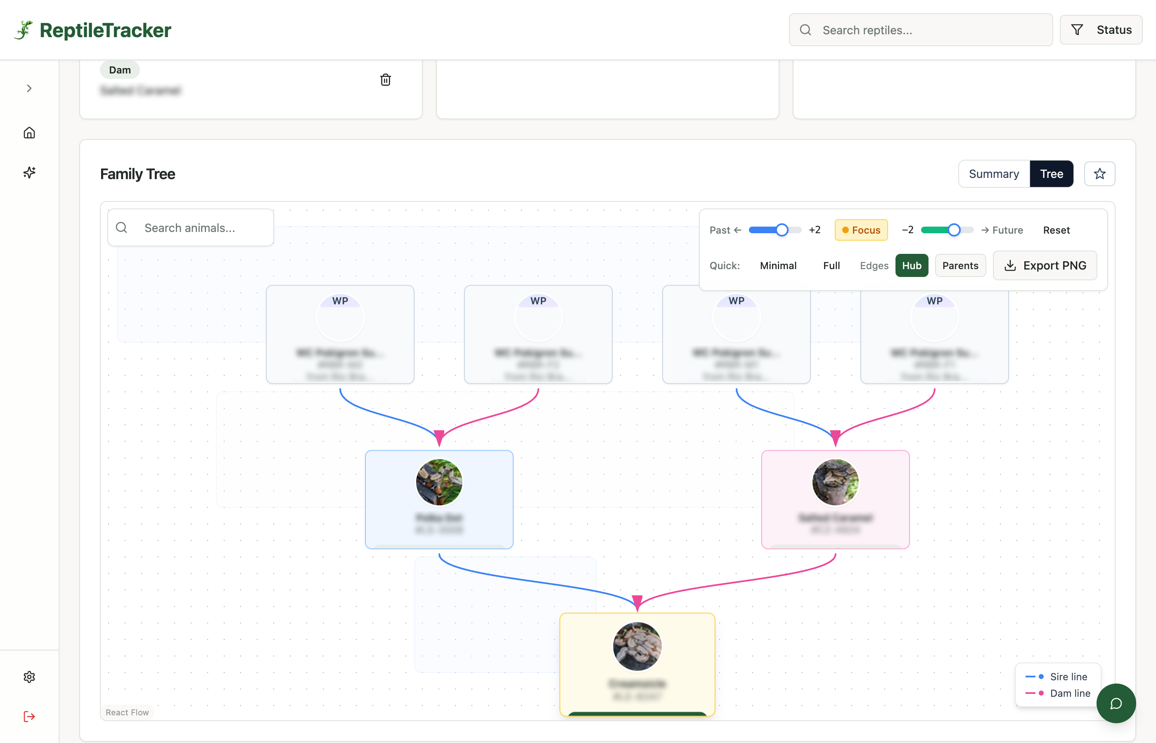Delete the Dam entry with trash icon
1156x743 pixels.
385,80
